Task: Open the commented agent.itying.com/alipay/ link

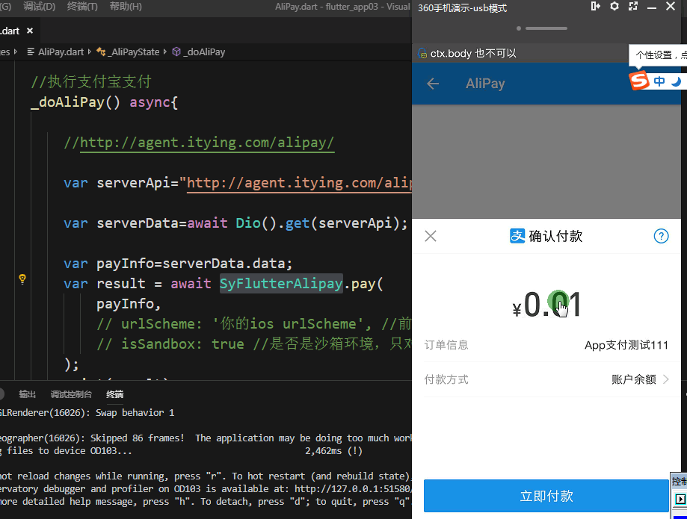Action: click(207, 143)
